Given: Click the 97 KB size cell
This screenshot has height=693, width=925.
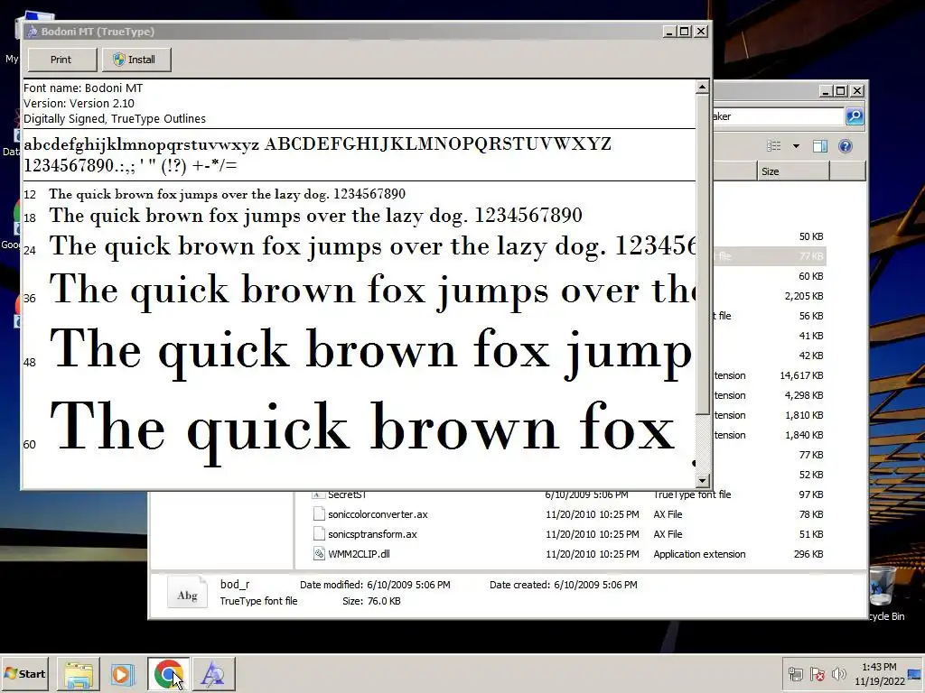Looking at the screenshot, I should (x=811, y=494).
